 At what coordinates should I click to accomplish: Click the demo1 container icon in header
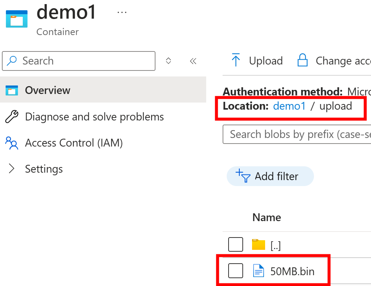(x=16, y=19)
